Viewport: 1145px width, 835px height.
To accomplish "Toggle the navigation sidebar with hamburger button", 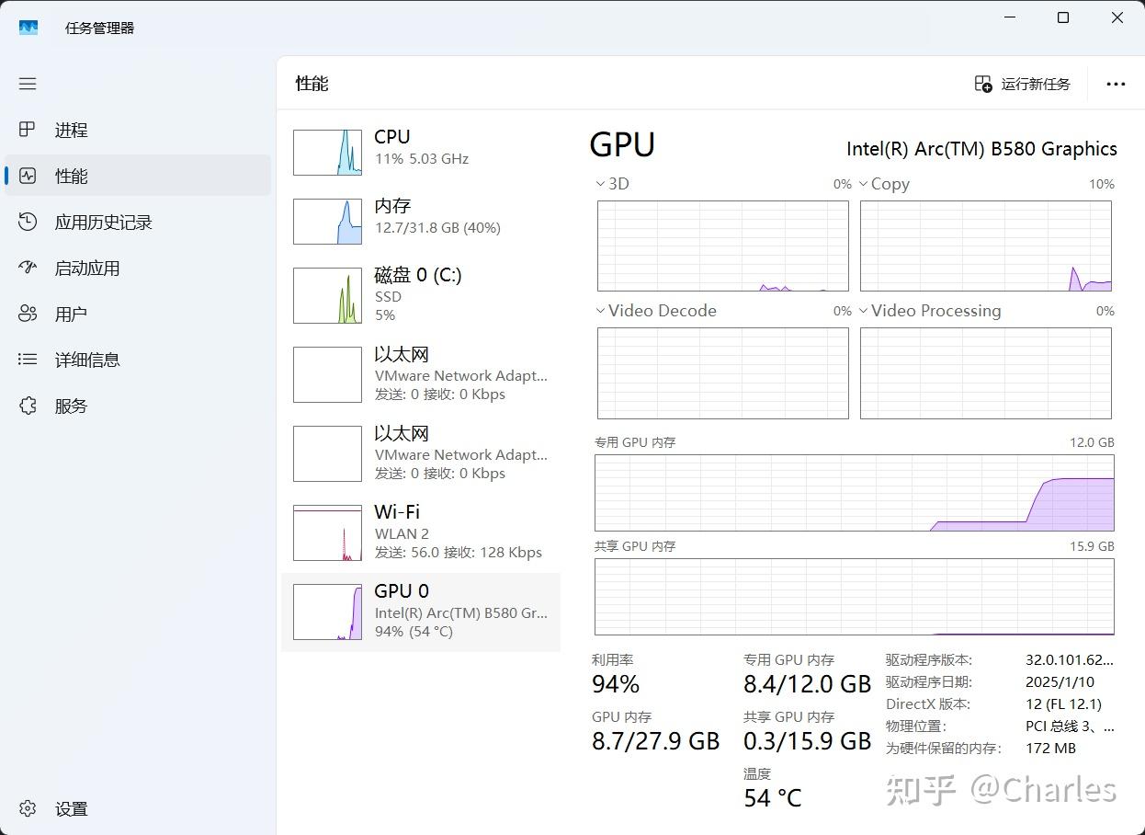I will tap(28, 84).
